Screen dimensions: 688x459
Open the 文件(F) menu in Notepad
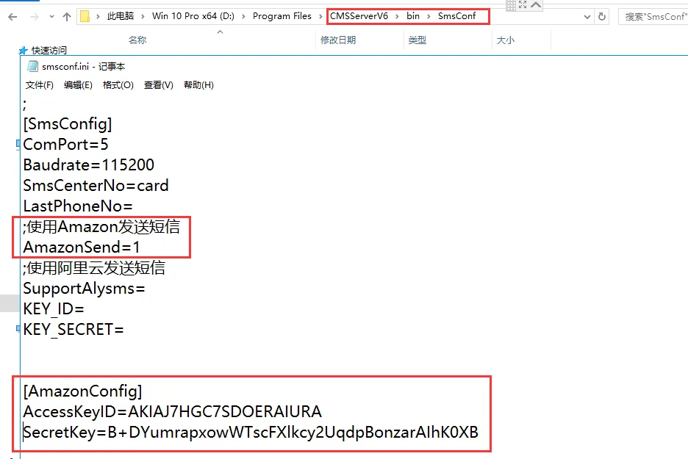coord(40,84)
